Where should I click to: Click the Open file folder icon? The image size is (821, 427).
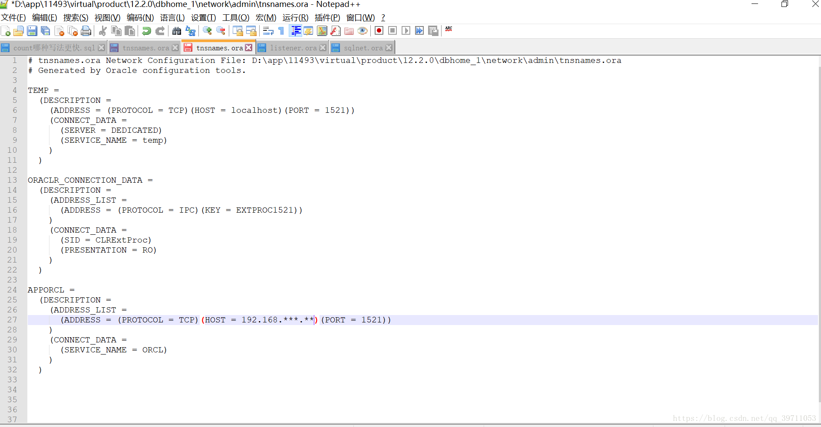(19, 31)
